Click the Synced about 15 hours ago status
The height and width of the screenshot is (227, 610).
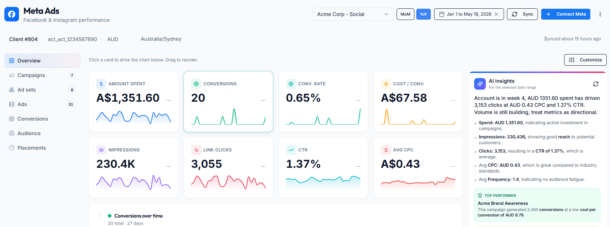pyautogui.click(x=573, y=39)
